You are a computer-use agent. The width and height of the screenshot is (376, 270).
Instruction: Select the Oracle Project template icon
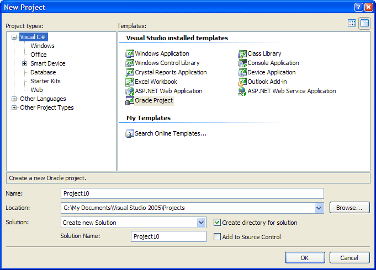(x=130, y=101)
